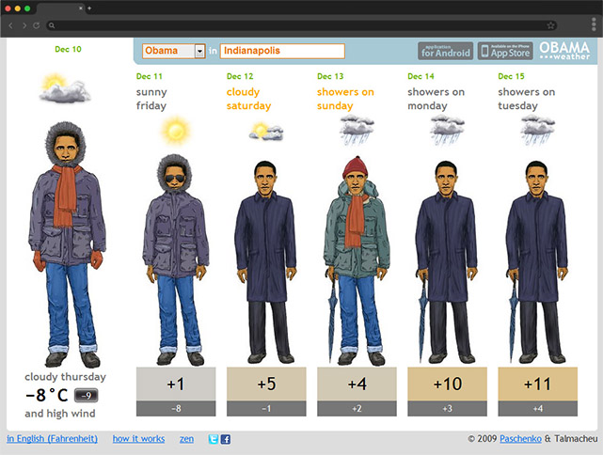Viewport: 603px width, 455px height.
Task: Click the browser back arrow
Action: (10, 25)
